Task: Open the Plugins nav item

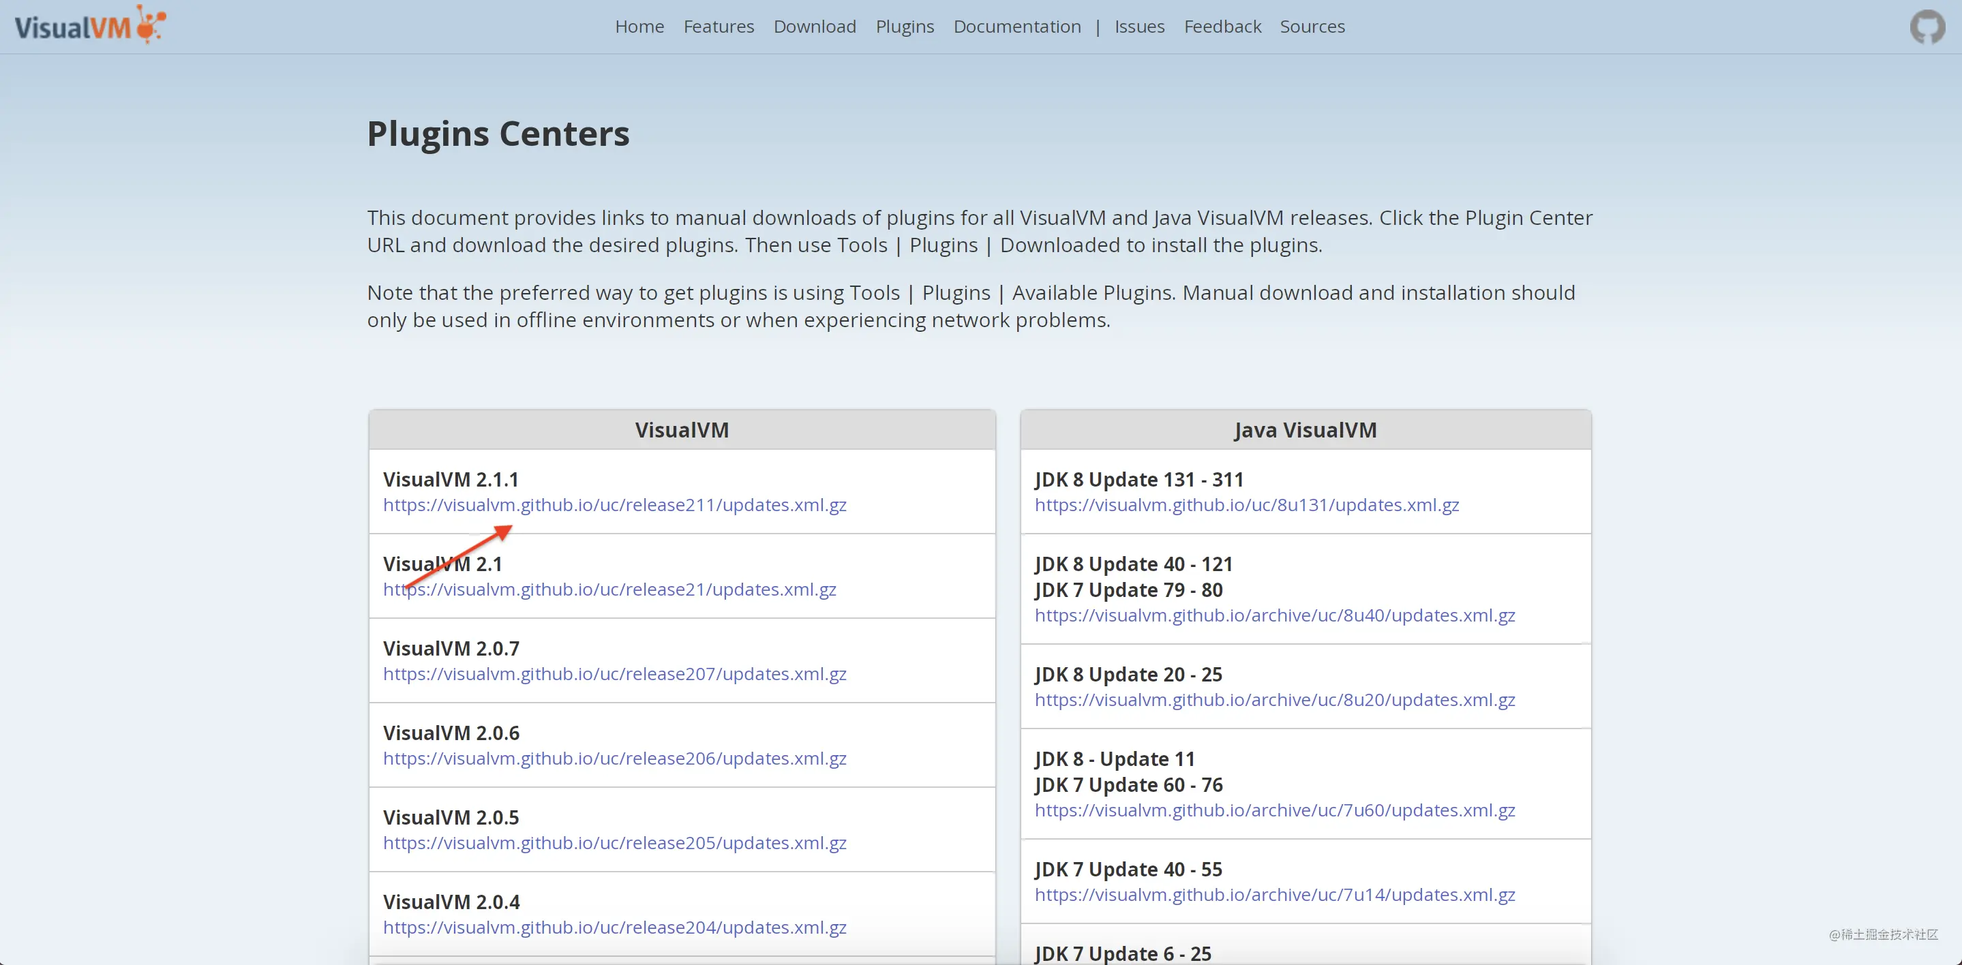Action: (904, 27)
